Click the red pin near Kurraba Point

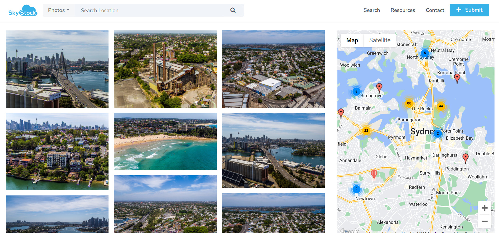point(457,78)
